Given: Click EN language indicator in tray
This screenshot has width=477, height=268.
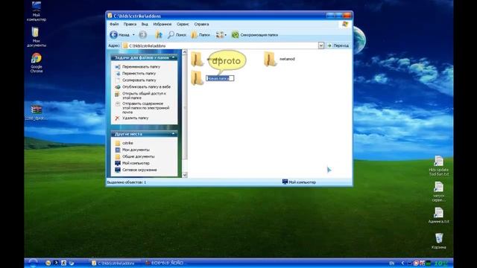Looking at the screenshot, I should [392, 263].
